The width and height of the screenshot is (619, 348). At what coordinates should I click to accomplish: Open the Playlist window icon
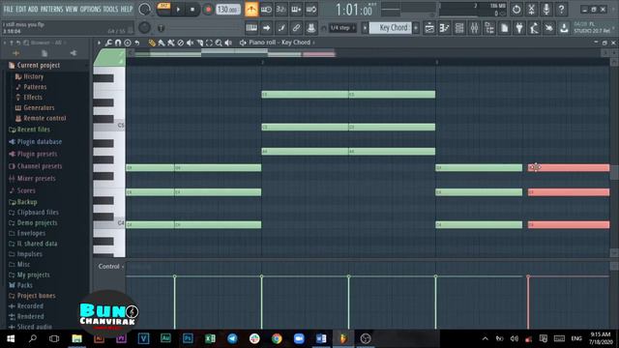429,28
